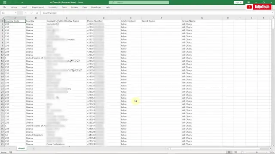The width and height of the screenshot is (275, 154).
Task: Click the Phone Number header cell
Action: pos(104,21)
